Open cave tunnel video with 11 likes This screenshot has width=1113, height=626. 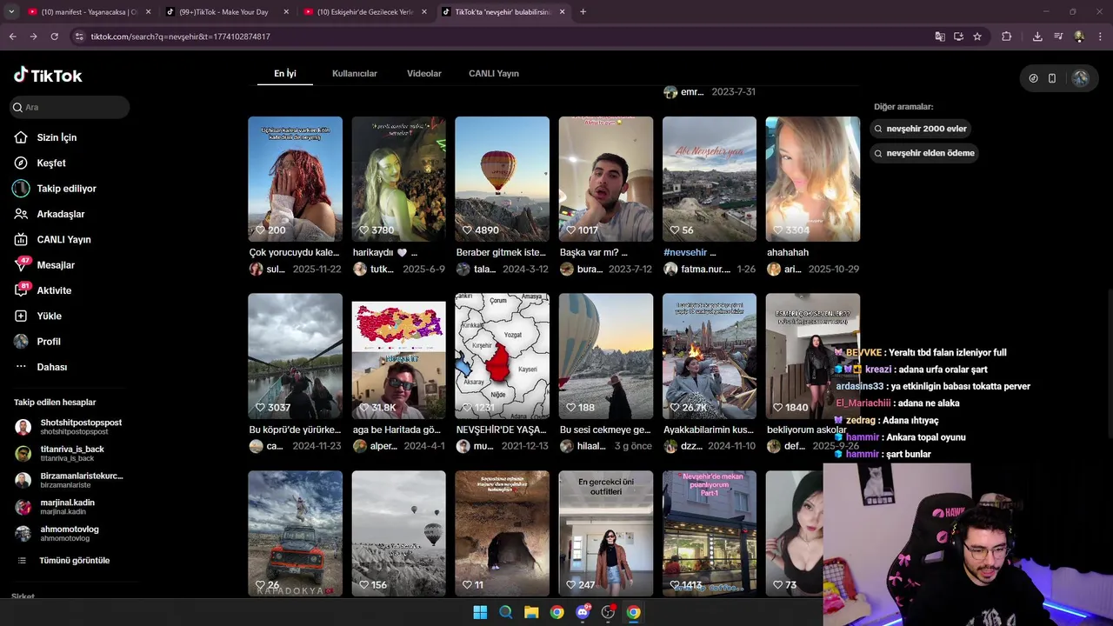(x=502, y=533)
